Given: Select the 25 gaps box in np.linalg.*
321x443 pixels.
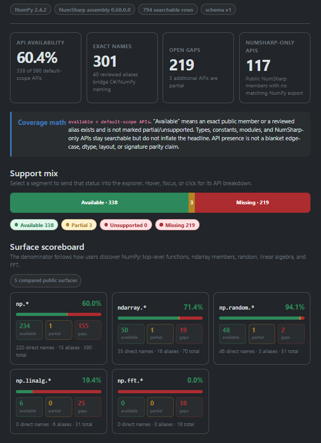Looking at the screenshot, I should coord(88,407).
